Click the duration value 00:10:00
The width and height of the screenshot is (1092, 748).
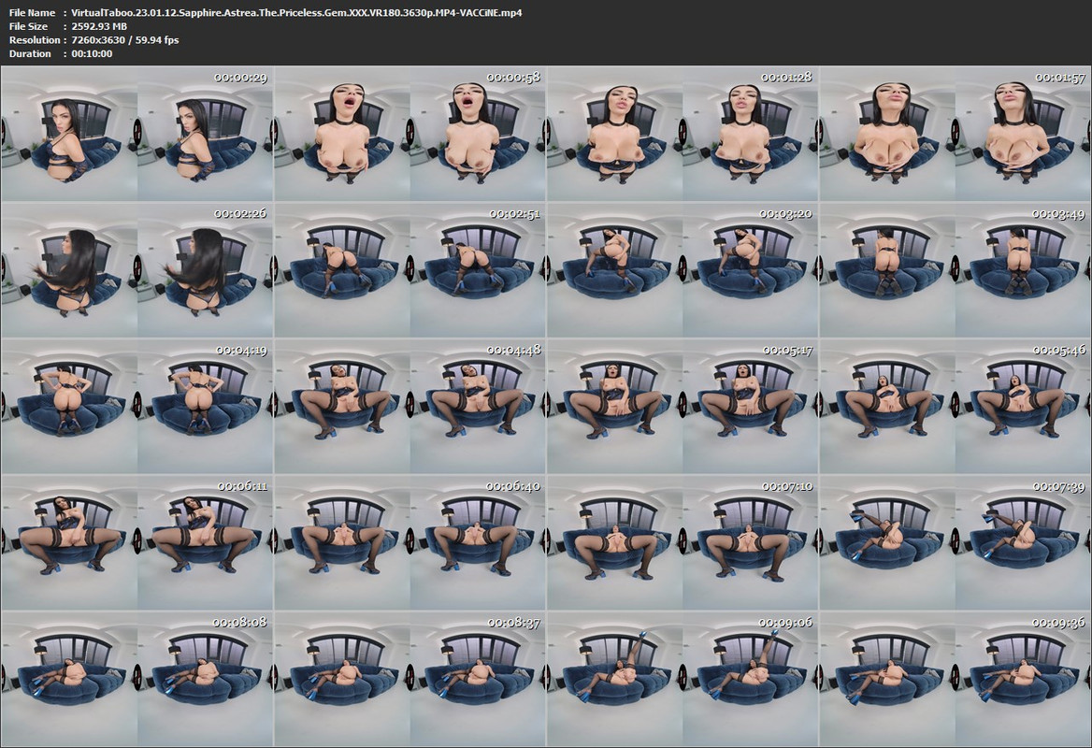click(92, 53)
